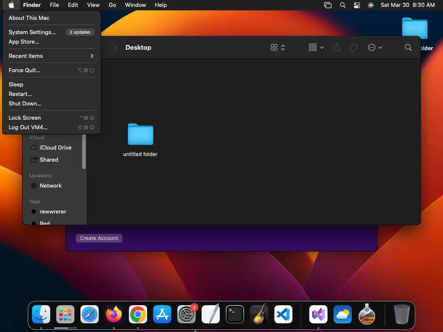This screenshot has height=332, width=443.
Task: Open the Window menu
Action: (135, 5)
